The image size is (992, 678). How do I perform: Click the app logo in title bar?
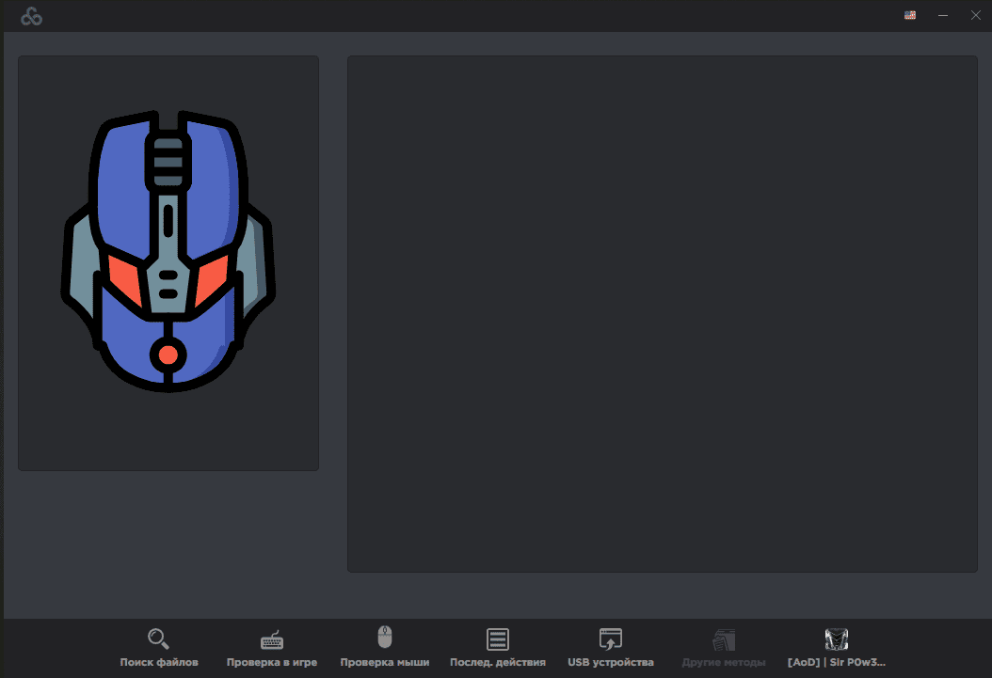coord(32,16)
